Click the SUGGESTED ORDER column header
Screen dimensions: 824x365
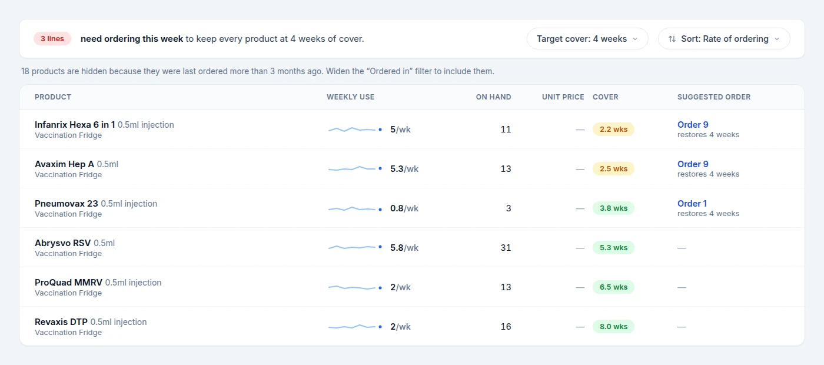tap(714, 97)
